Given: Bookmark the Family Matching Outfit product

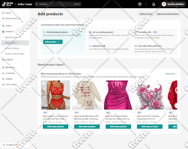Looking at the screenshot, I should 75,83.
